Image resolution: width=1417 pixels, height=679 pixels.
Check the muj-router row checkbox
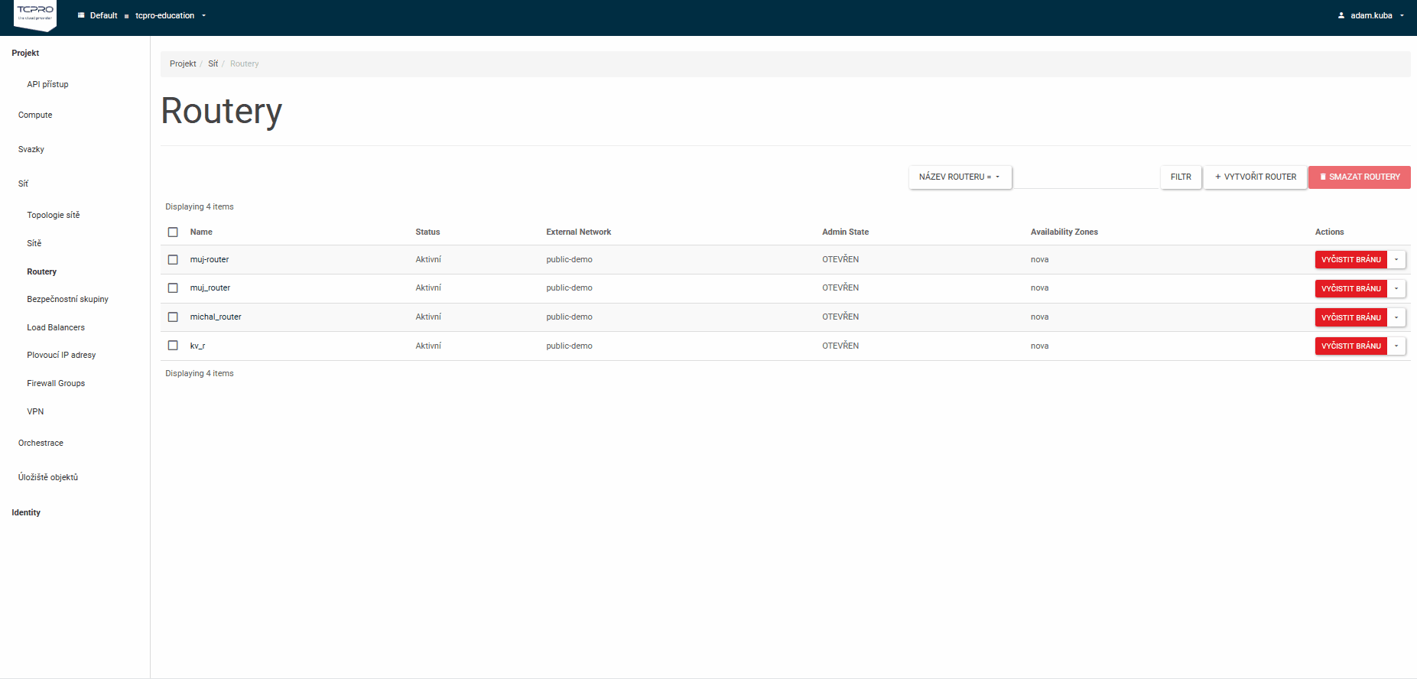pyautogui.click(x=173, y=259)
